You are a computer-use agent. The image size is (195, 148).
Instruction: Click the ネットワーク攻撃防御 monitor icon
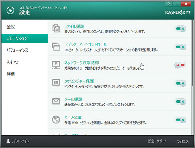pyautogui.click(x=56, y=65)
